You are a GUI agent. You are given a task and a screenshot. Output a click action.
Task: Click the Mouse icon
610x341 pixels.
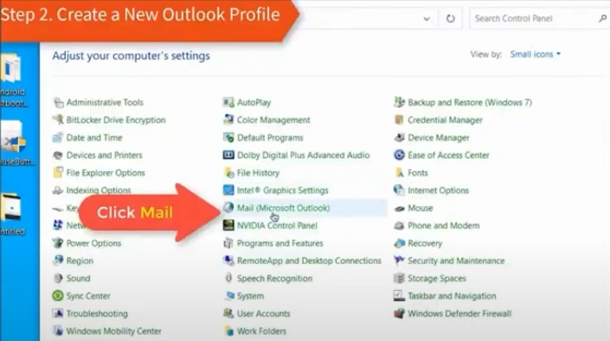pyautogui.click(x=399, y=208)
